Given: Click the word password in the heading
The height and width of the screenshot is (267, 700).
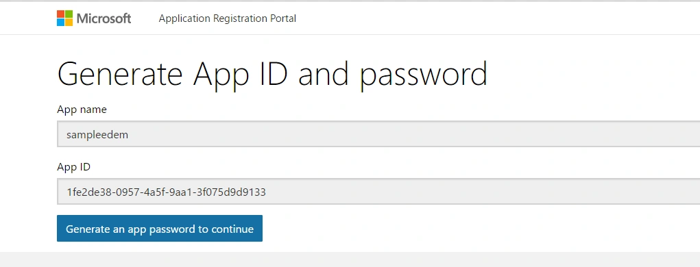Looking at the screenshot, I should [424, 76].
